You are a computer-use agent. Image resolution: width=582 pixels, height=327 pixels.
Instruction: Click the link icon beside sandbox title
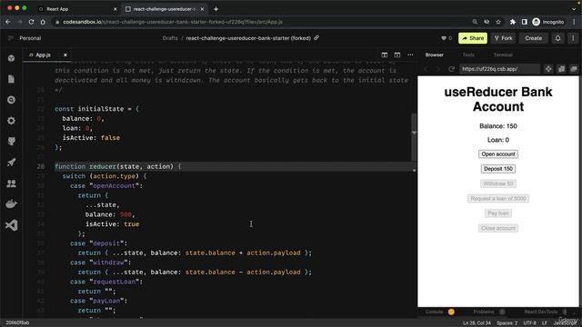pos(316,38)
